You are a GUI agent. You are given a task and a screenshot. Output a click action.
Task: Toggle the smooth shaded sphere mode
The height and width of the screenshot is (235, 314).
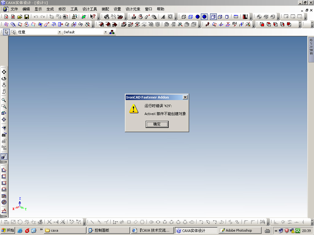click(x=204, y=17)
